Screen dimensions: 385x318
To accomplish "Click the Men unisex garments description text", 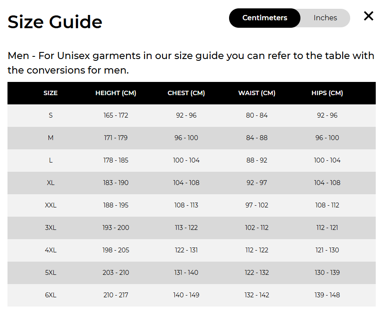I will pos(191,63).
